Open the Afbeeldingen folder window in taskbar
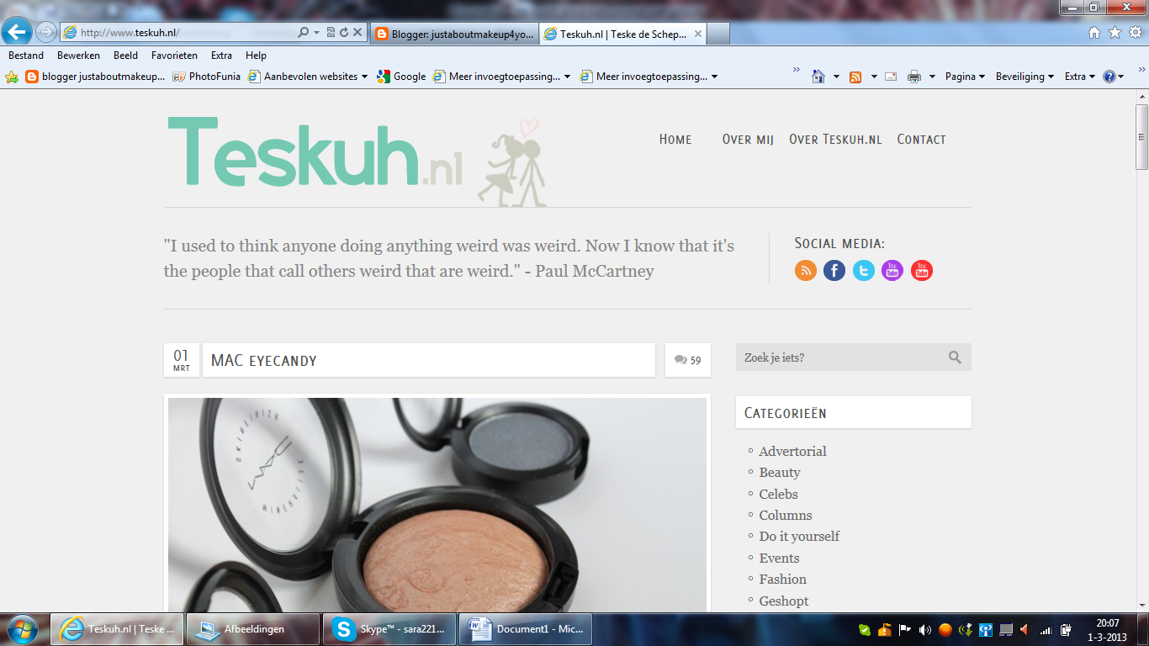The height and width of the screenshot is (646, 1149). [x=252, y=629]
